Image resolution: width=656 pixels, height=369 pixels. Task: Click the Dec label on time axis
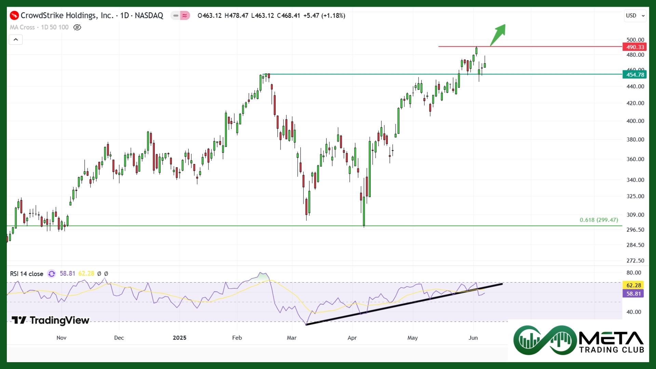click(x=119, y=338)
